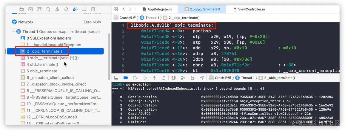This screenshot has width=345, height=131.
Task: Click Simulate Location arrow icon
Action: pos(202,78)
